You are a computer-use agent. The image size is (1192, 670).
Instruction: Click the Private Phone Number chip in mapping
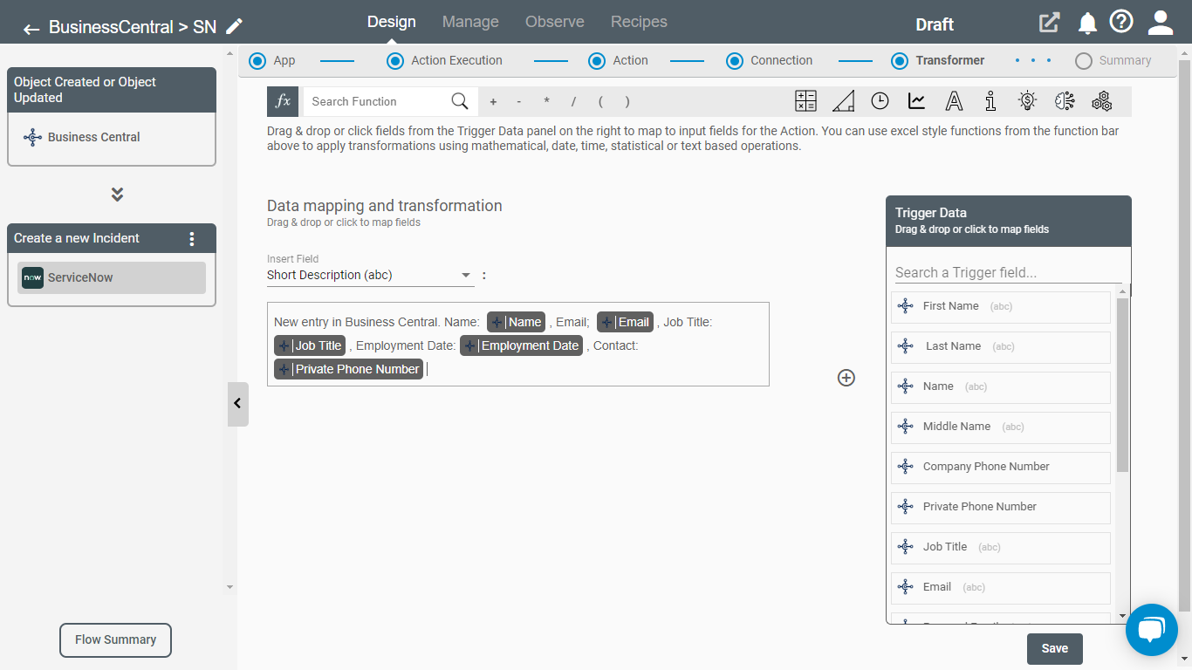348,369
